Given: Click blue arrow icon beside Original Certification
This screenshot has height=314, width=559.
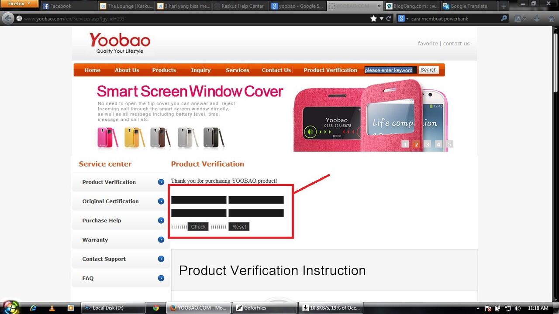Looking at the screenshot, I should [x=161, y=201].
